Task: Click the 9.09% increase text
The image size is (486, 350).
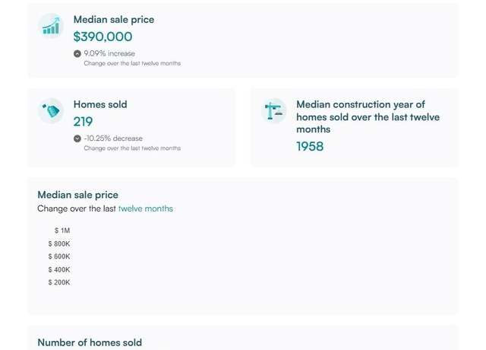Action: [109, 53]
